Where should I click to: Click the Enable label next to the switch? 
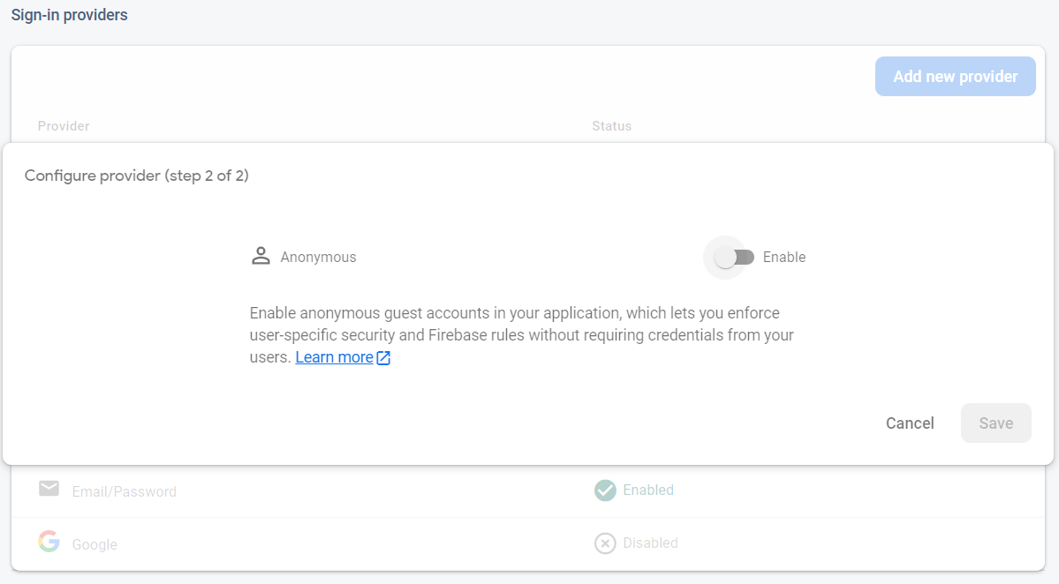(x=784, y=258)
